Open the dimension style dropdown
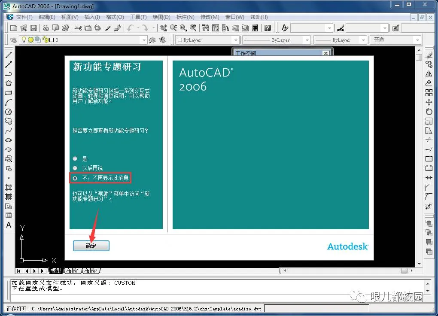Screen dimensions: 438x316 (385, 28)
